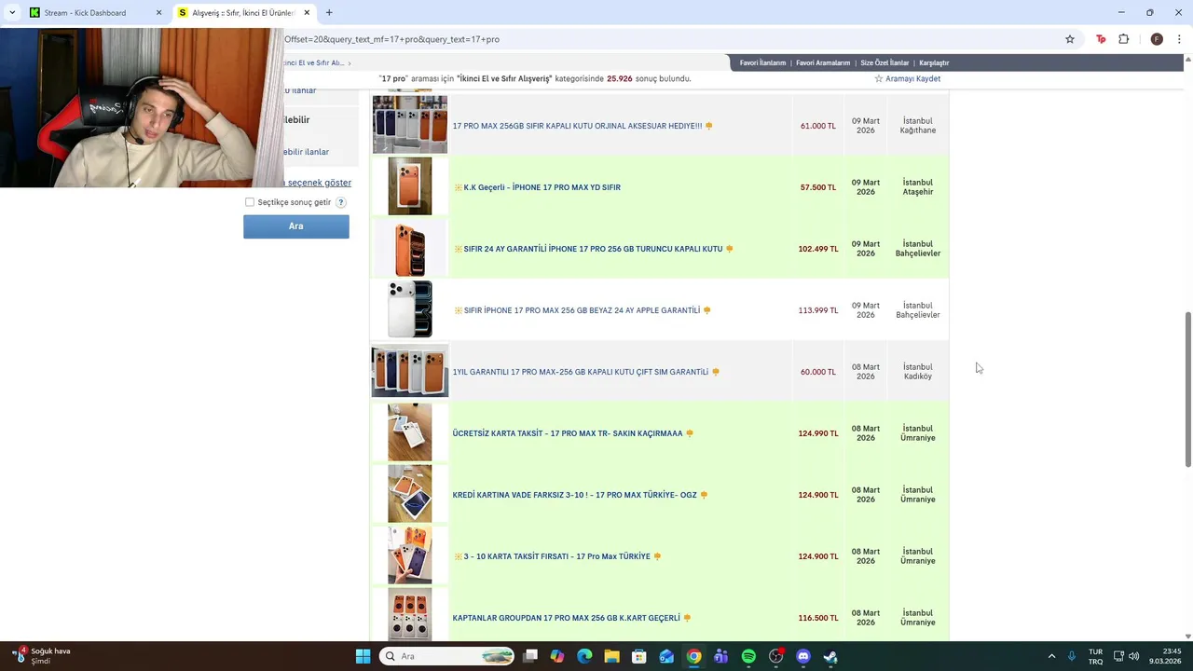This screenshot has width=1193, height=671.
Task: Click the page's vertical scrollbar thumb
Action: [1187, 390]
